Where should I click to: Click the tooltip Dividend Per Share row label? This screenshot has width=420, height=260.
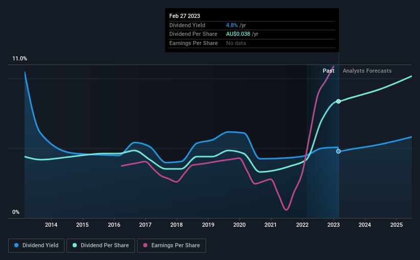click(193, 34)
